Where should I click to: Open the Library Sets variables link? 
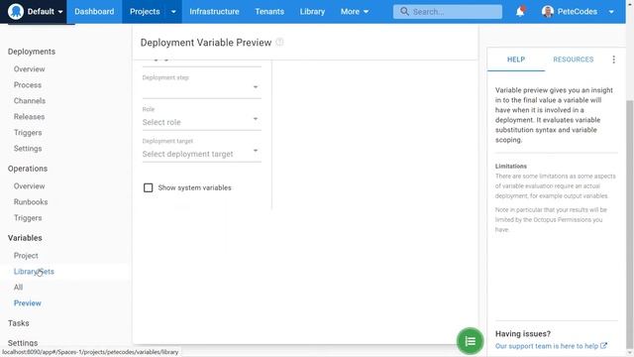pyautogui.click(x=34, y=272)
